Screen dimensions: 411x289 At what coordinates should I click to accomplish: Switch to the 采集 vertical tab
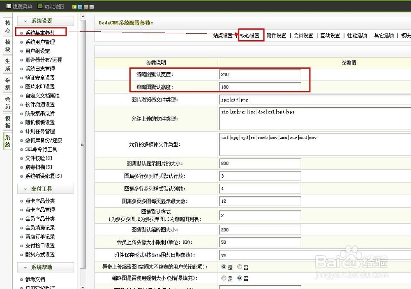click(x=7, y=84)
